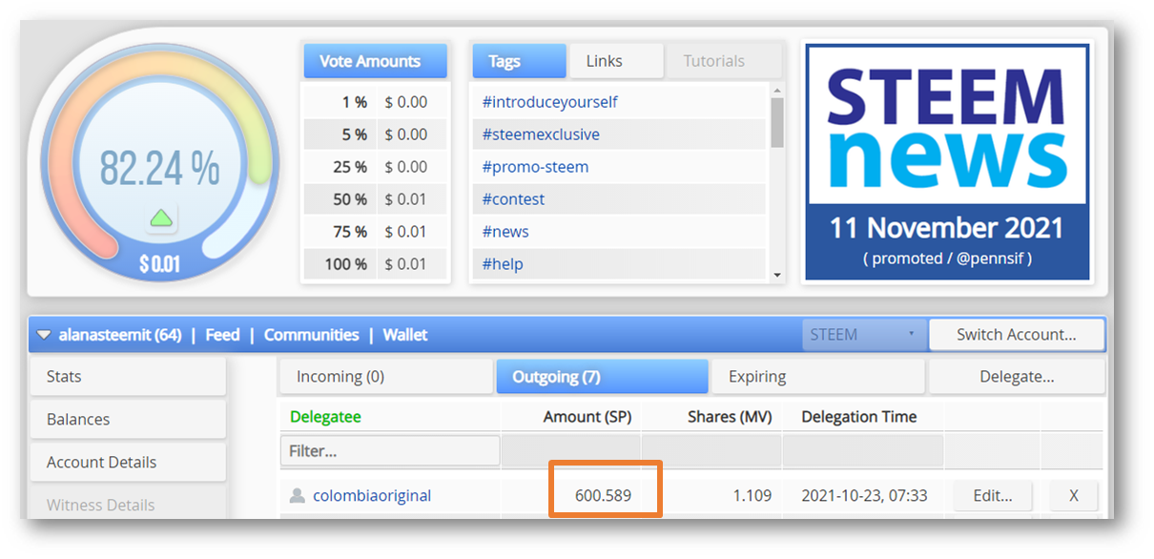
Task: Open the STEEM currency dropdown
Action: pos(864,335)
